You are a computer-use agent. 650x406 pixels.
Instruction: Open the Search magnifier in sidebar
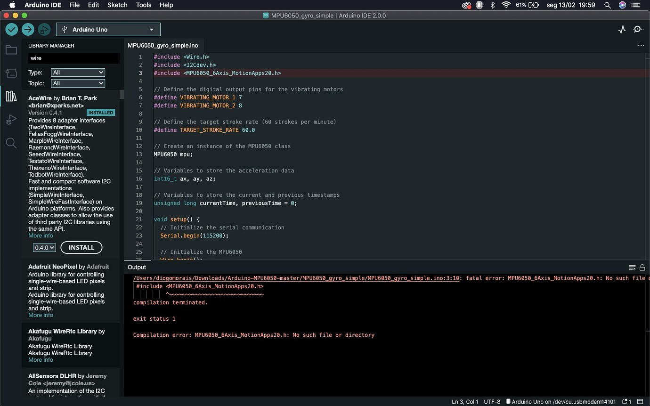coord(11,143)
